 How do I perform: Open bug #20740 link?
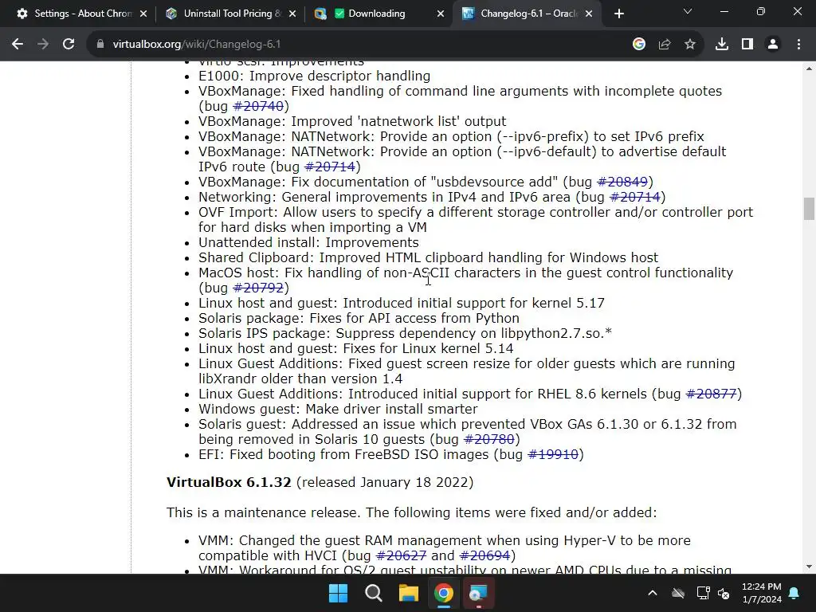click(x=258, y=106)
